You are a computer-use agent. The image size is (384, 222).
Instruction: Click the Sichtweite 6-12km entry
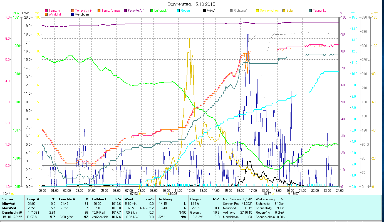(270, 204)
